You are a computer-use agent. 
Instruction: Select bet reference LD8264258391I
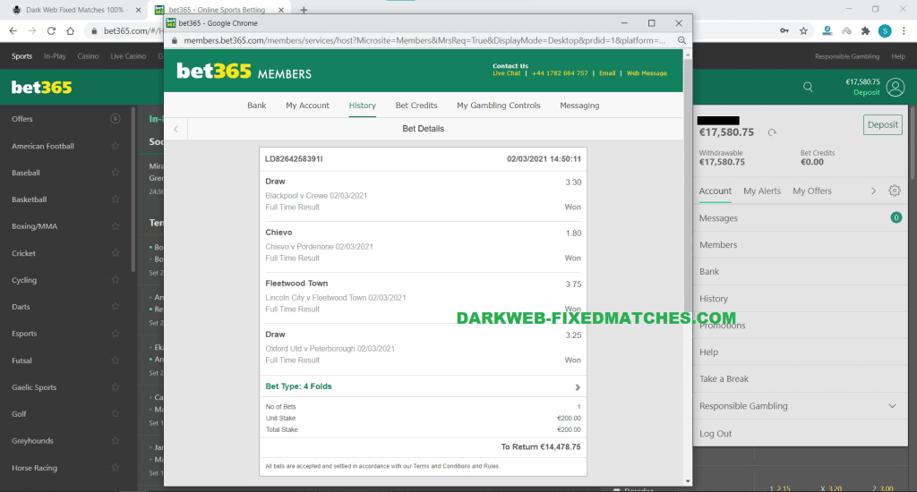pyautogui.click(x=294, y=159)
